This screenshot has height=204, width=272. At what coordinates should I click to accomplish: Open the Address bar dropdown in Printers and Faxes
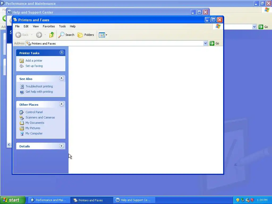pos(205,43)
